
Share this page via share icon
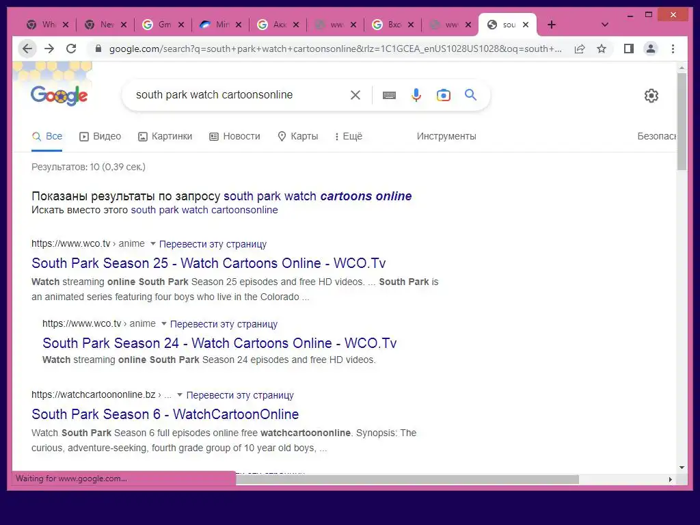click(x=580, y=49)
